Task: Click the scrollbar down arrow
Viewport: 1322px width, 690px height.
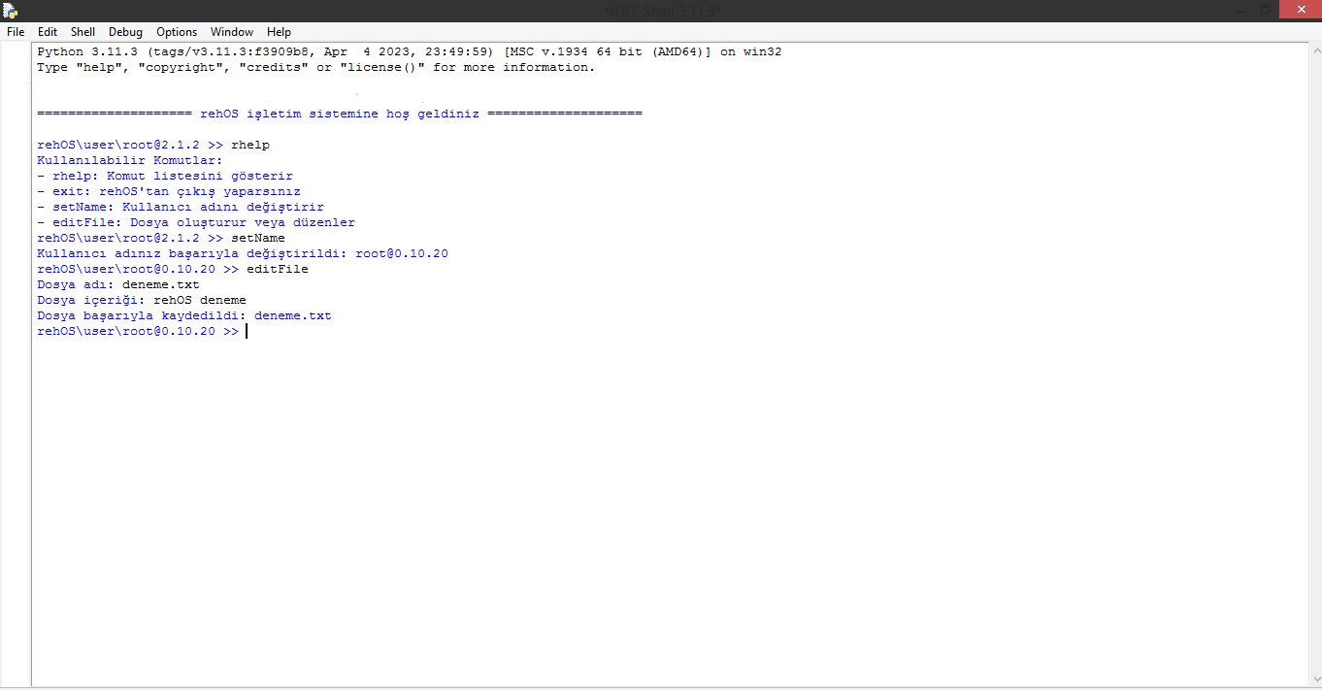Action: coord(1314,678)
